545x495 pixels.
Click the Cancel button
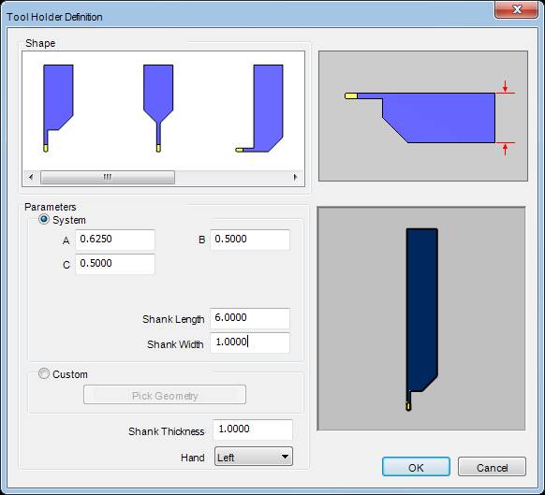tap(492, 467)
